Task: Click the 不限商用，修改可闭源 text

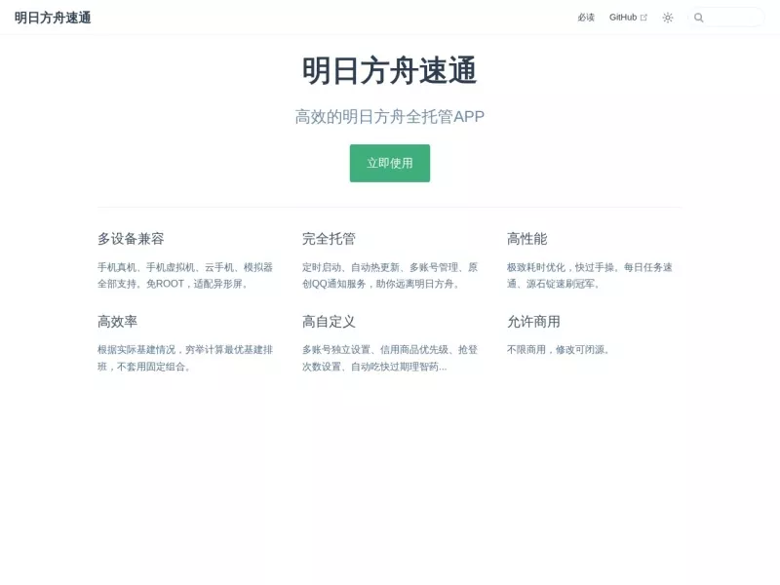Action: point(558,350)
